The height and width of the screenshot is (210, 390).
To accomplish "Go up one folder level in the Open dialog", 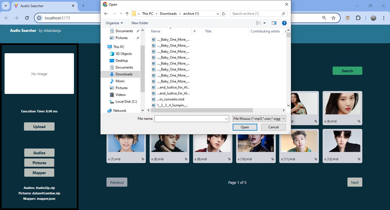I will pos(127,14).
